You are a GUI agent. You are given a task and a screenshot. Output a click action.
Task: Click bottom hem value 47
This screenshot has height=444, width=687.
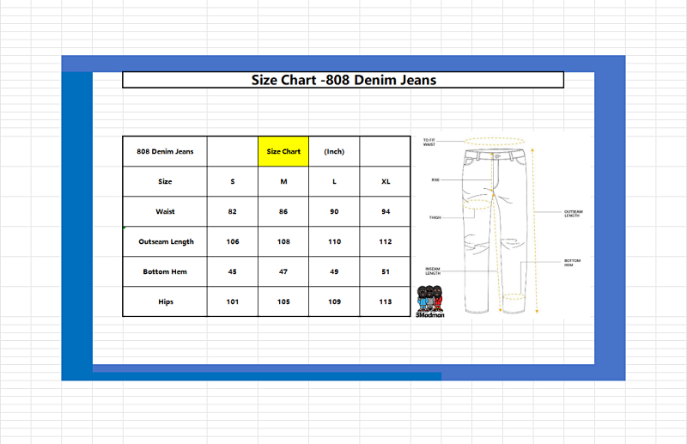pos(283,271)
